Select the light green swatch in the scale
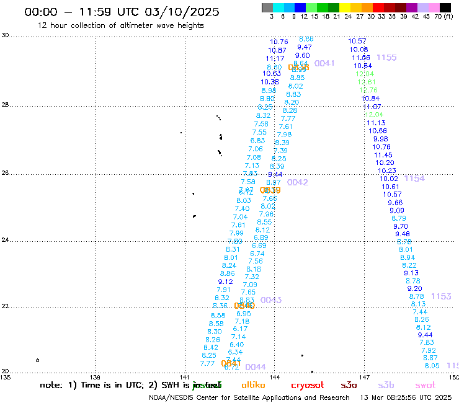Screen dimensions: 459x403 pyautogui.click(x=312, y=7)
